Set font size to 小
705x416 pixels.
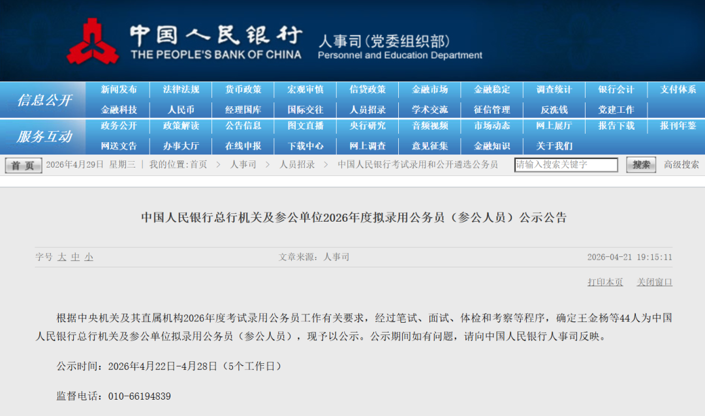(89, 257)
